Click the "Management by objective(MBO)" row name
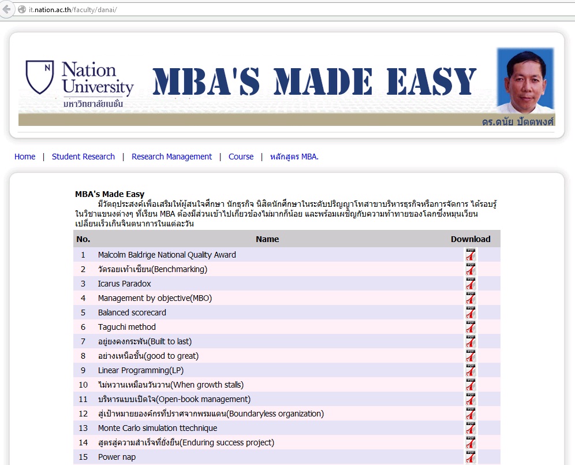The height and width of the screenshot is (465, 575). pyautogui.click(x=155, y=298)
